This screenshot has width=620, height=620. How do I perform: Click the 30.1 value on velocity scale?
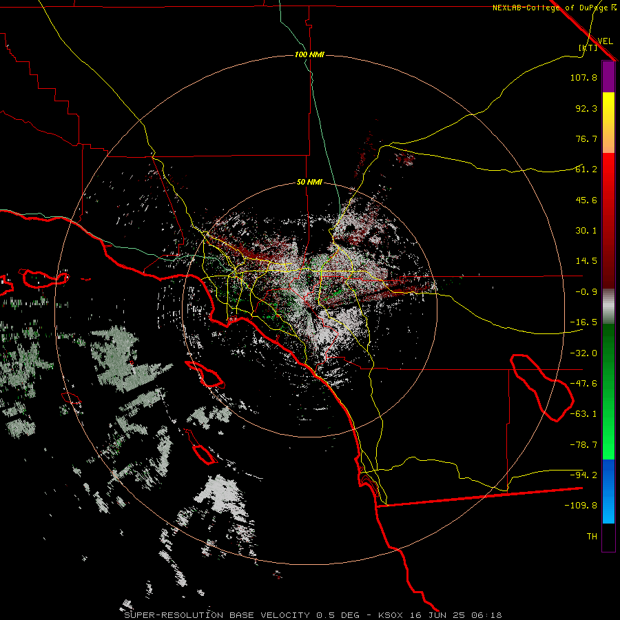click(x=586, y=231)
